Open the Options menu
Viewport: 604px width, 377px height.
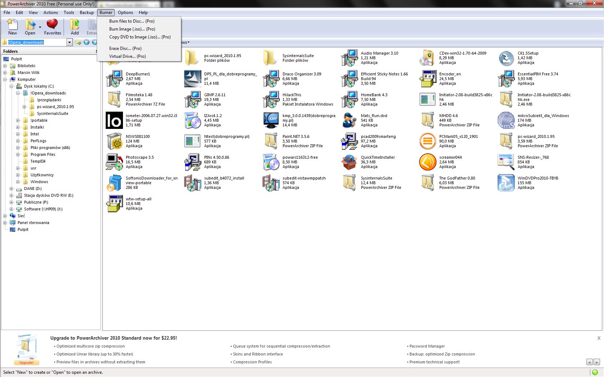point(125,13)
